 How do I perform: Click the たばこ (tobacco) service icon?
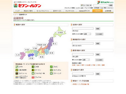[x=51, y=67]
